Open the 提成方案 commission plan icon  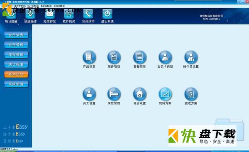coord(191,94)
